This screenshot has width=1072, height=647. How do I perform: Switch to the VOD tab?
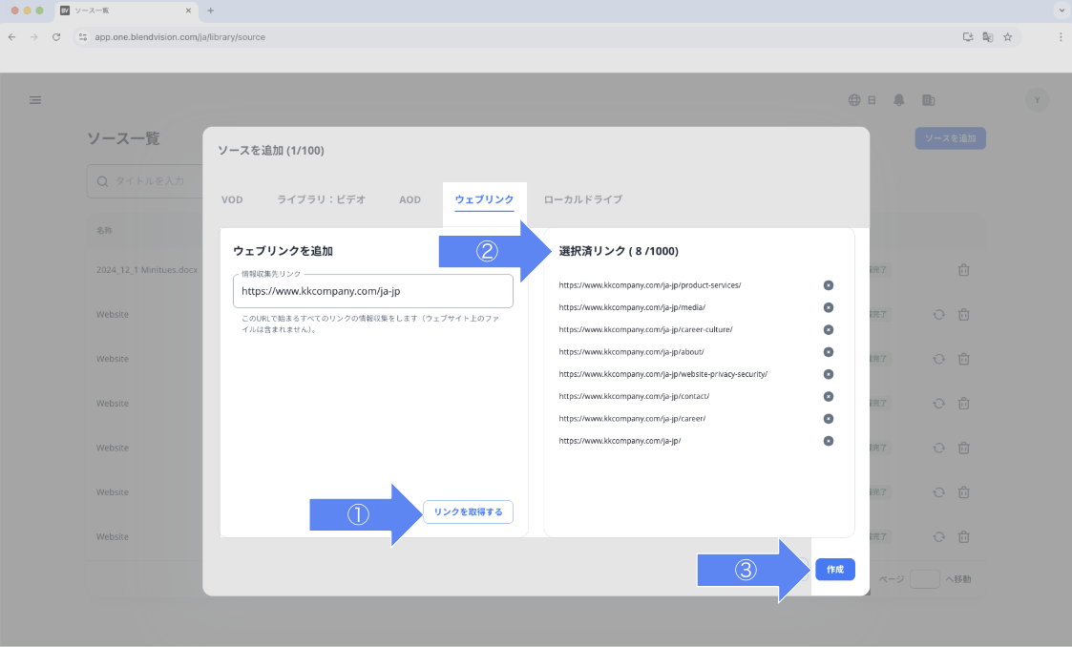click(232, 199)
